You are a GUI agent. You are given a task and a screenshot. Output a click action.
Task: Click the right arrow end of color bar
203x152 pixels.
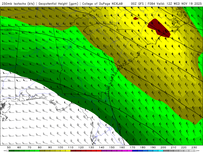[197, 151]
